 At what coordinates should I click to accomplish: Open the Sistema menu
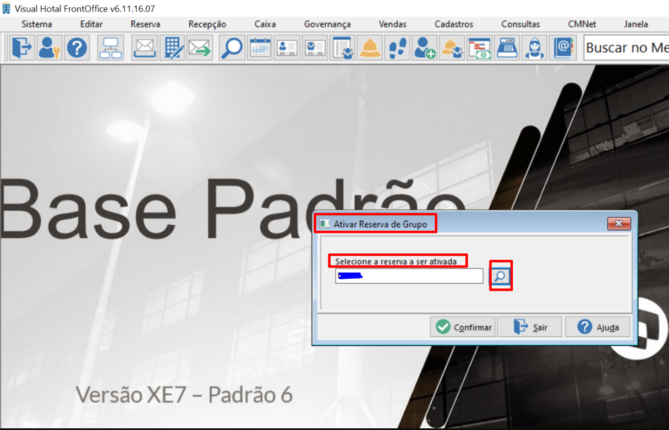pyautogui.click(x=37, y=24)
